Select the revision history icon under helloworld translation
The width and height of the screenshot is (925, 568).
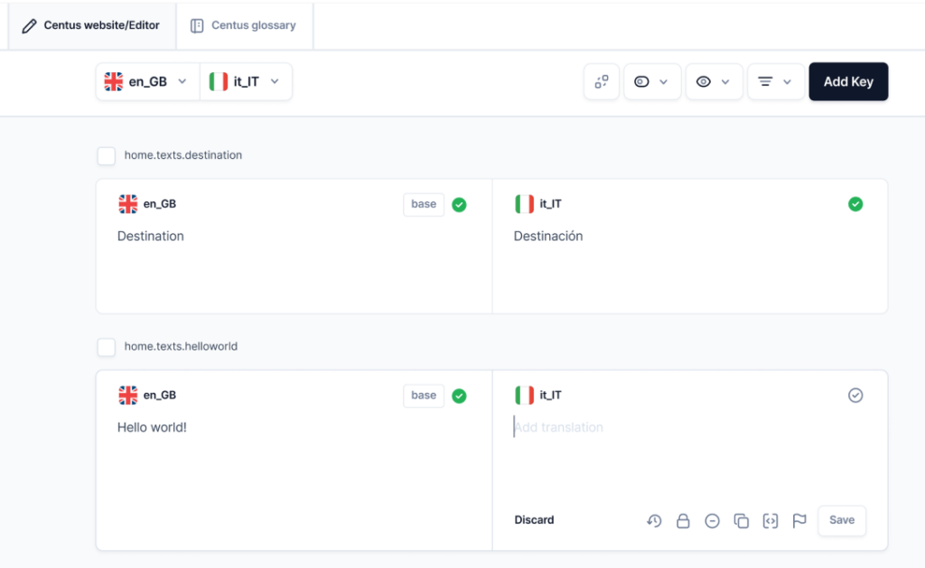tap(654, 521)
